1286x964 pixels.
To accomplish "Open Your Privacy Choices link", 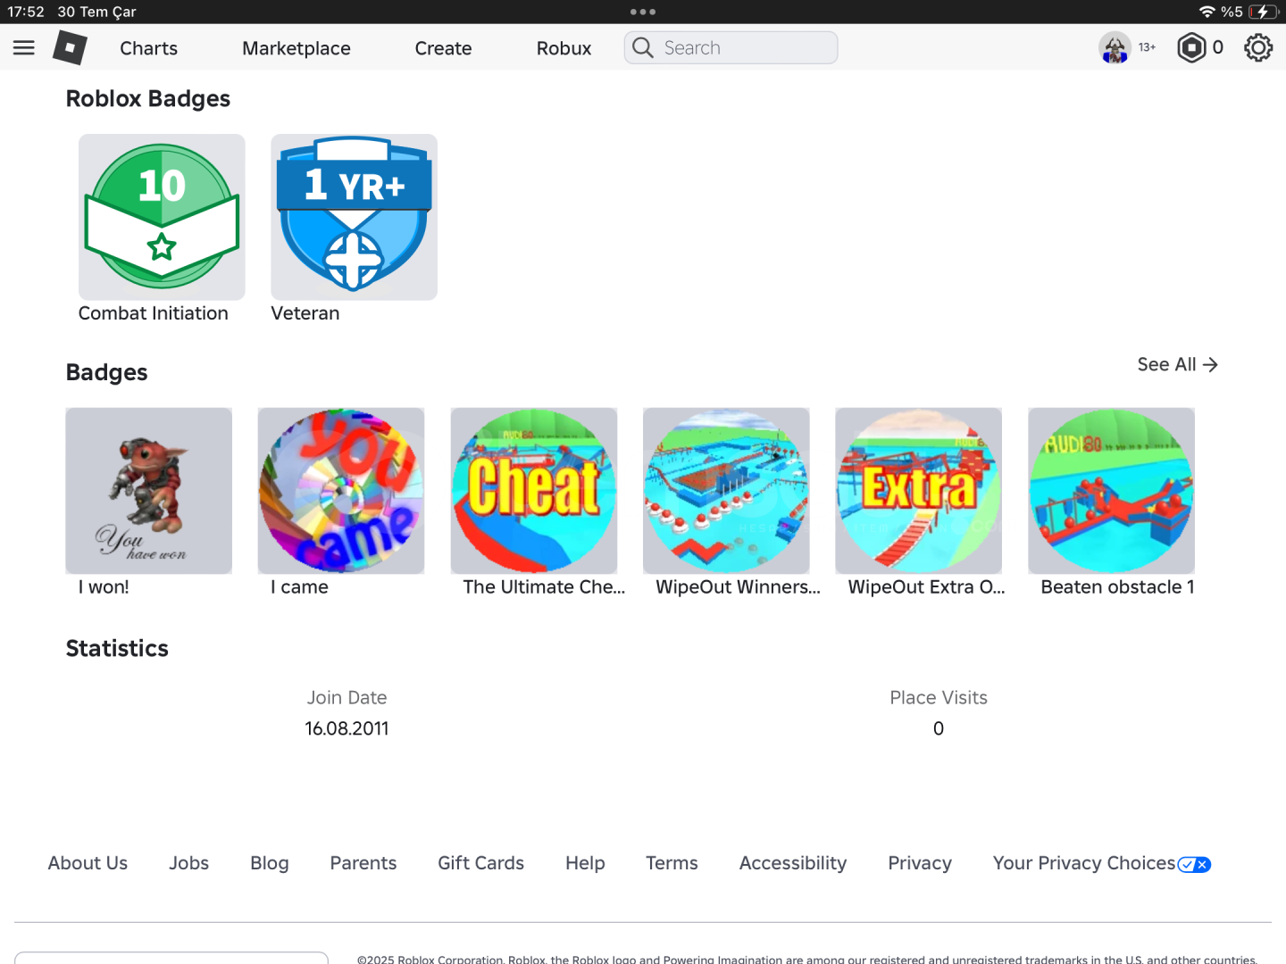I will click(x=1084, y=863).
